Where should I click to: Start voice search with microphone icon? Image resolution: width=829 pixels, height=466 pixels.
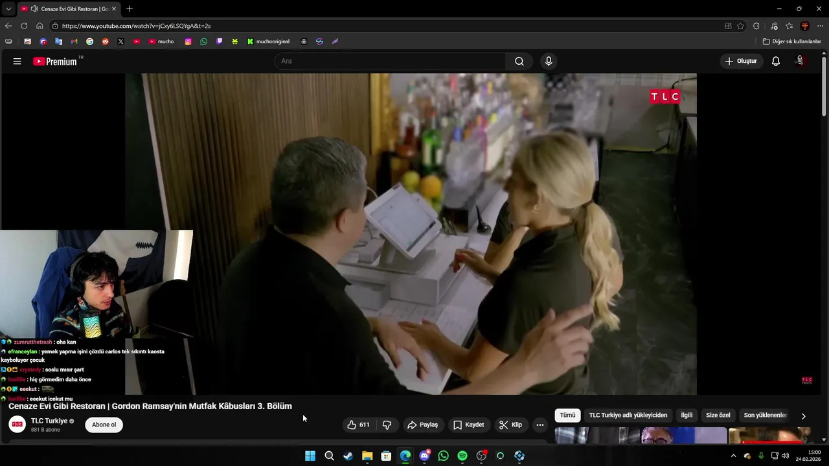point(549,61)
